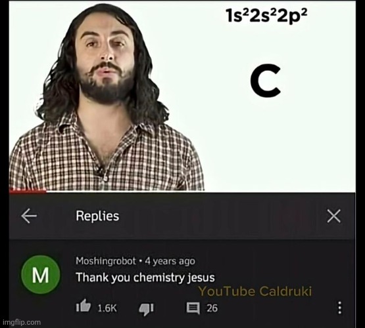Close the Replies panel with the X
This screenshot has height=328, width=365.
(334, 216)
